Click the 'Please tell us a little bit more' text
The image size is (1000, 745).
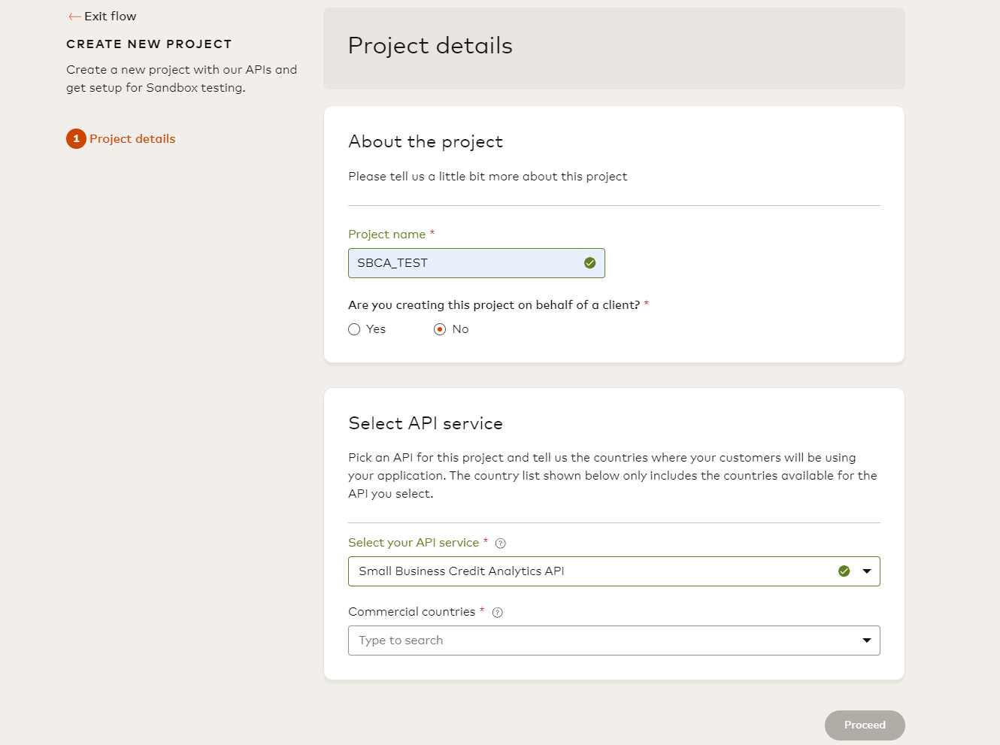point(487,177)
